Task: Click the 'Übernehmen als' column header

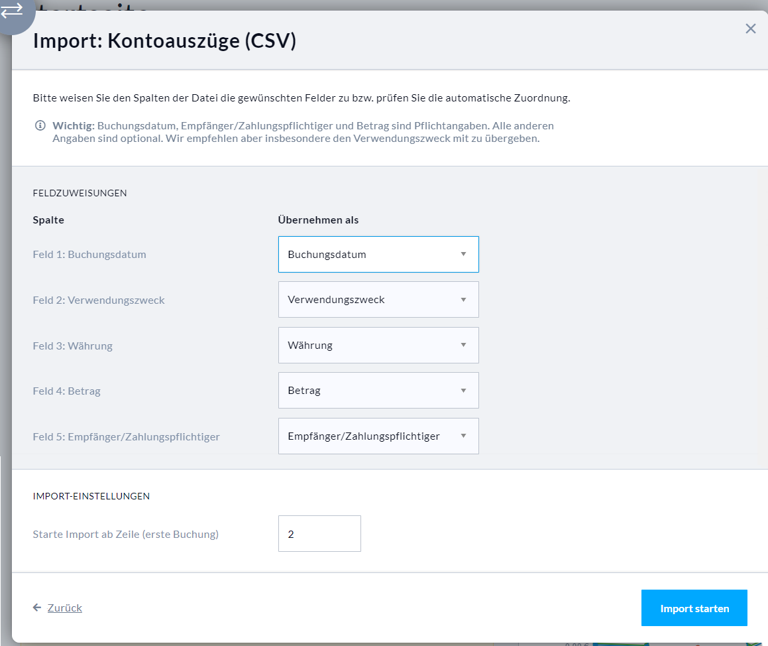Action: (x=318, y=220)
